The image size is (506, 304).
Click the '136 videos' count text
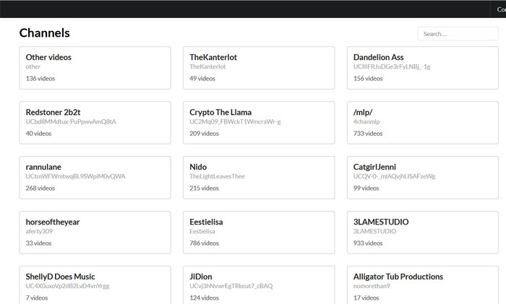(x=40, y=78)
